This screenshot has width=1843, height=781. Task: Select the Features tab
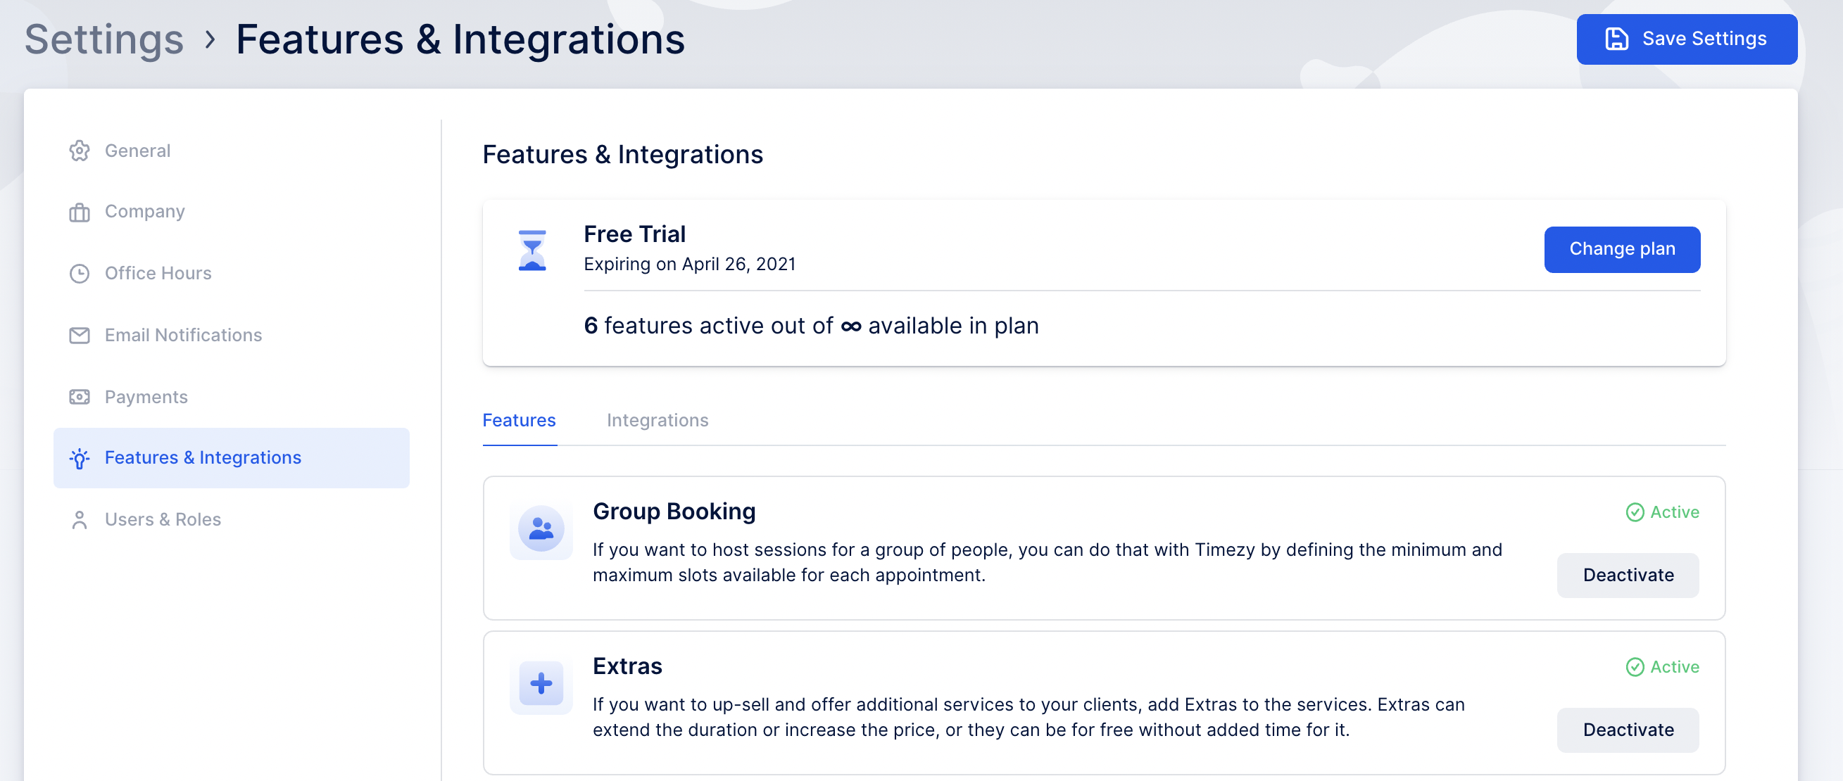(x=519, y=421)
